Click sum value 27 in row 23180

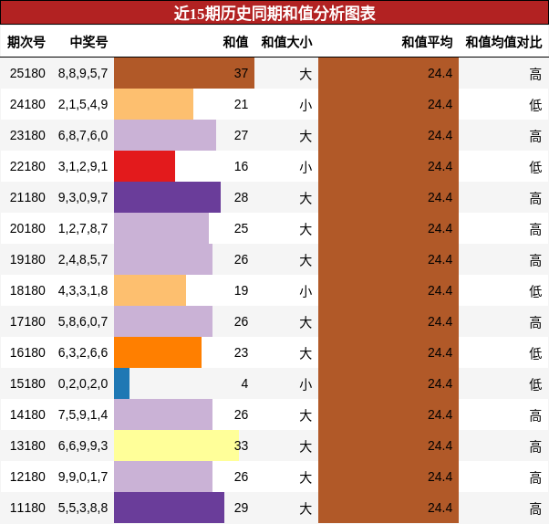pyautogui.click(x=241, y=135)
